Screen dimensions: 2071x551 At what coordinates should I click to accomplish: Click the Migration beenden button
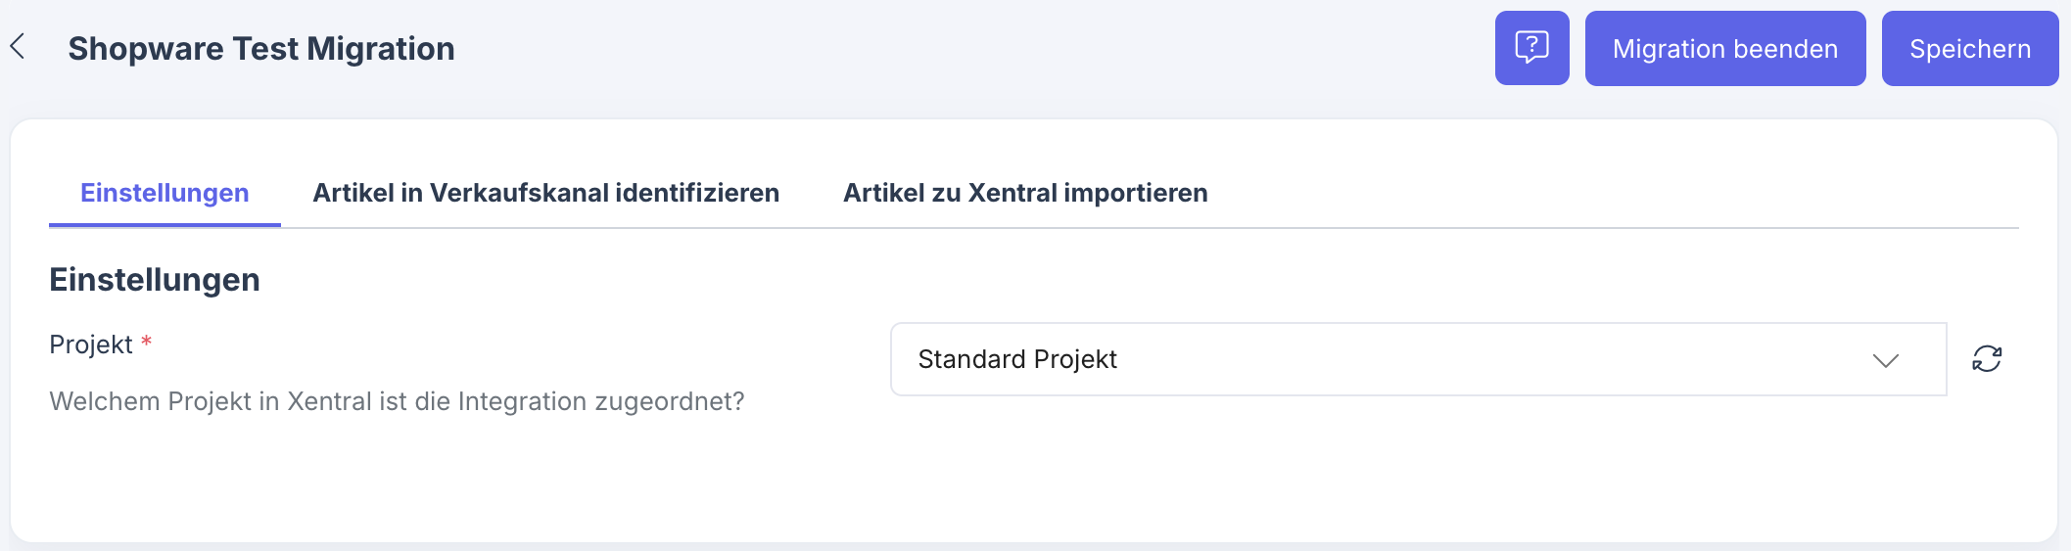click(1724, 49)
